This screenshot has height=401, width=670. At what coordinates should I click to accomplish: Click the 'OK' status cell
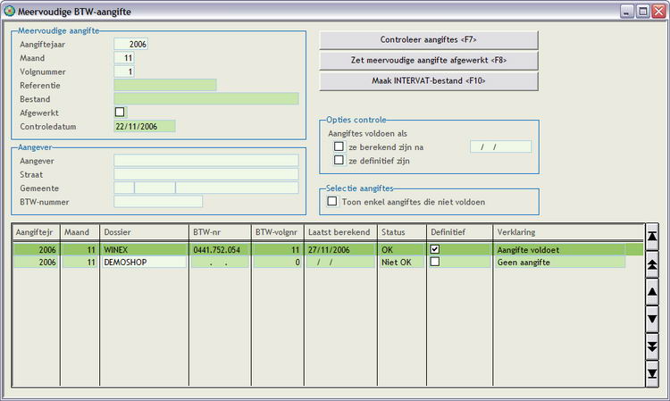click(x=402, y=249)
